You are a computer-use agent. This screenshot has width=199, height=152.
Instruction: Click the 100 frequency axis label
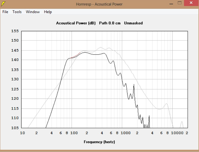(x=74, y=133)
